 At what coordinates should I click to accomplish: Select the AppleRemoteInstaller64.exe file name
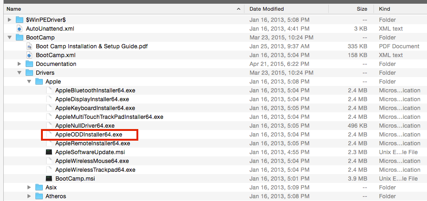tap(93, 143)
